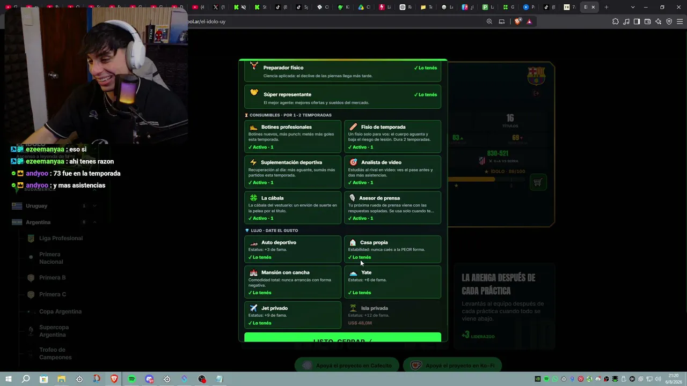The width and height of the screenshot is (687, 386).
Task: Click the handshake icon of Súper representante
Action: coord(254,93)
